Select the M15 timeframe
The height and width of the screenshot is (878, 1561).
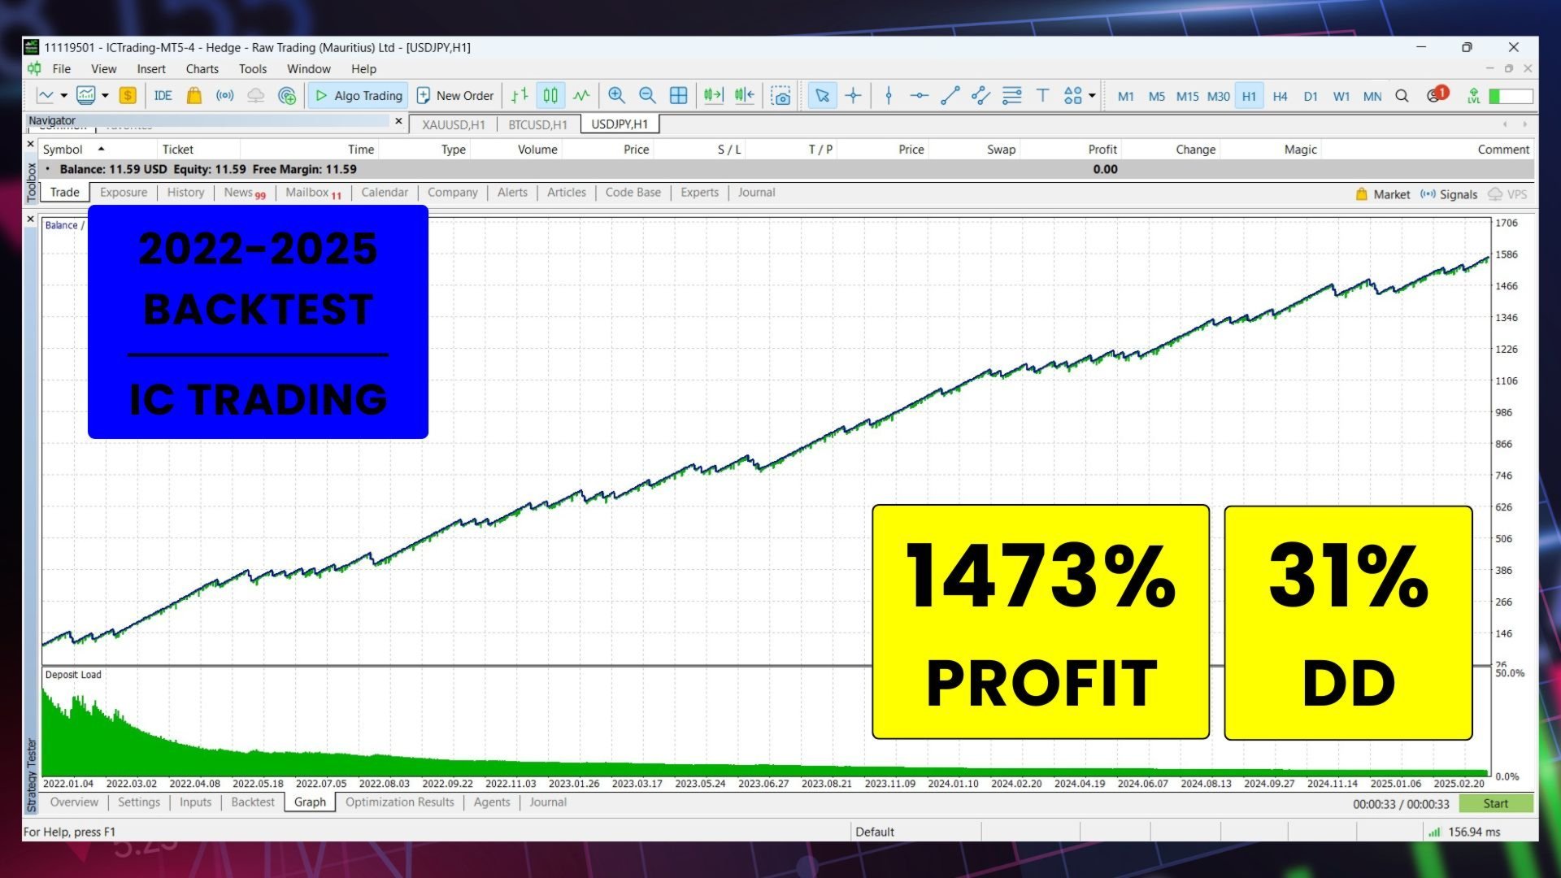(1187, 96)
